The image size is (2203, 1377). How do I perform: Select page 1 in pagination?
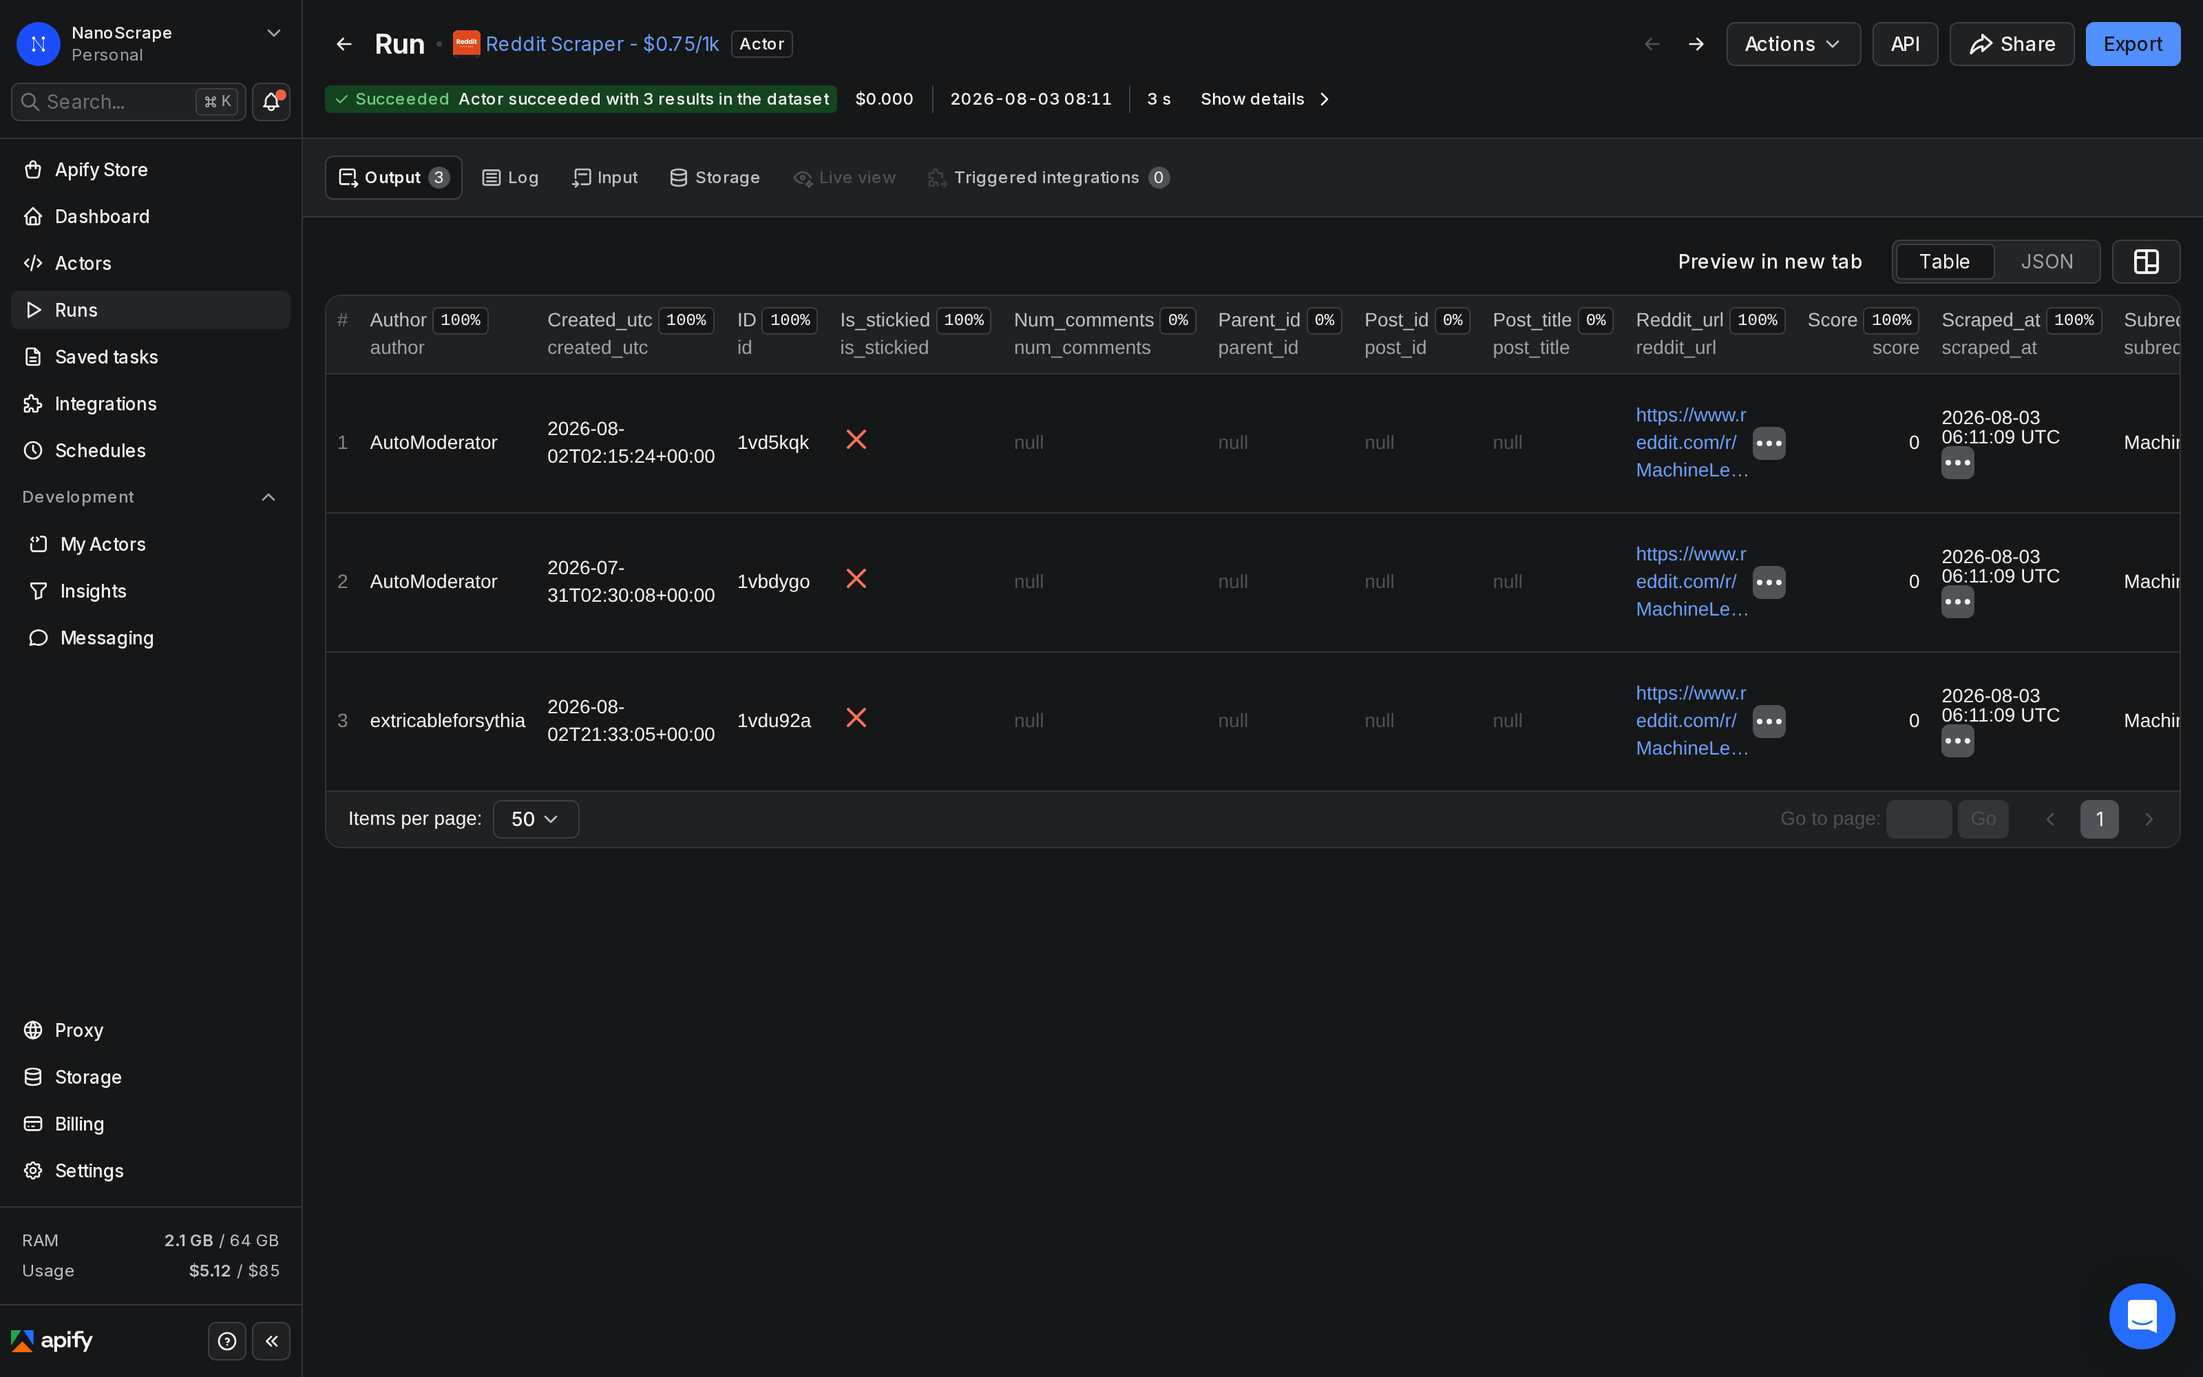tap(2099, 819)
